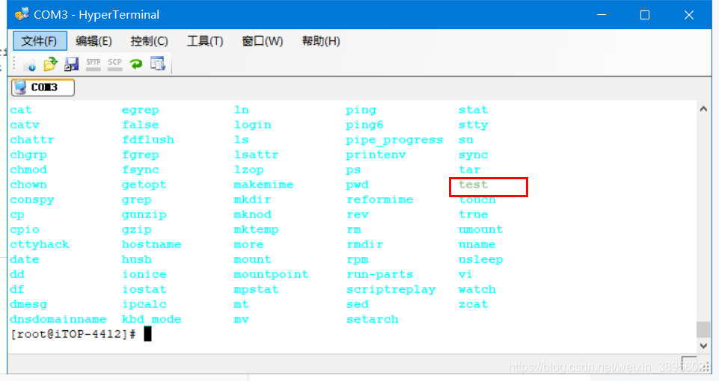719x381 pixels.
Task: Click the 'cttyhack' entry
Action: coord(40,244)
